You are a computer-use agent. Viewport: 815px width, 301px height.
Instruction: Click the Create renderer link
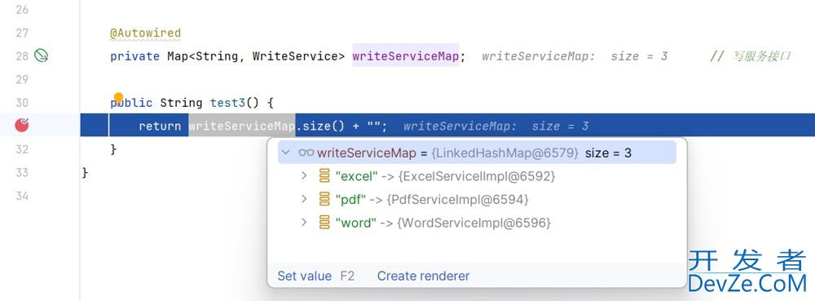coord(423,276)
